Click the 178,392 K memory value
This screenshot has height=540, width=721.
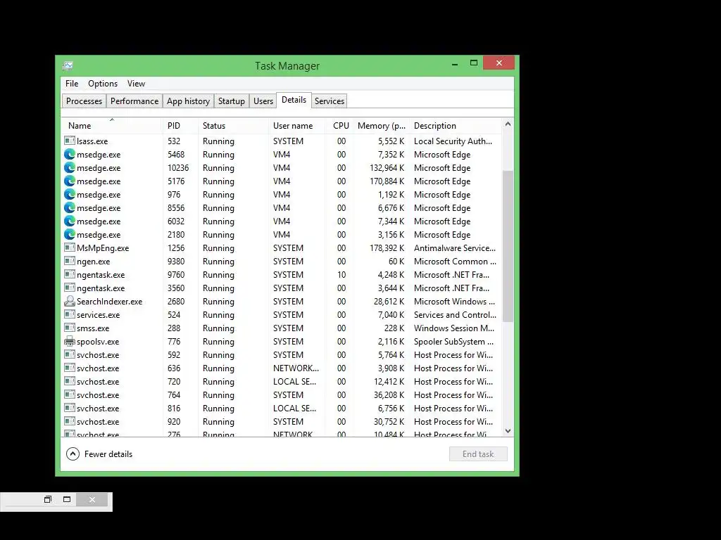[387, 248]
